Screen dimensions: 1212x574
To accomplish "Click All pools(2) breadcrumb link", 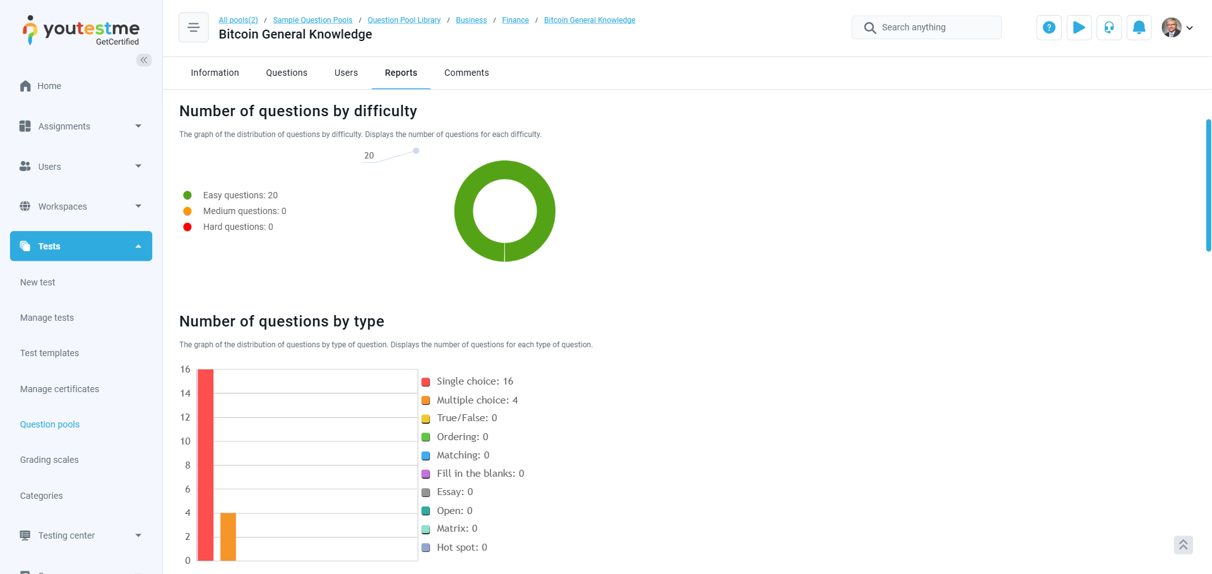I will click(238, 20).
